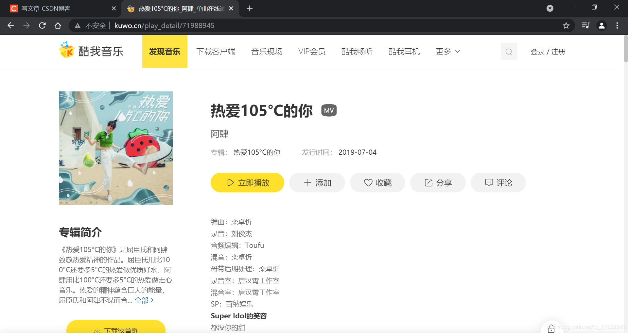
Task: Click the browser forward arrow
Action: pos(26,25)
